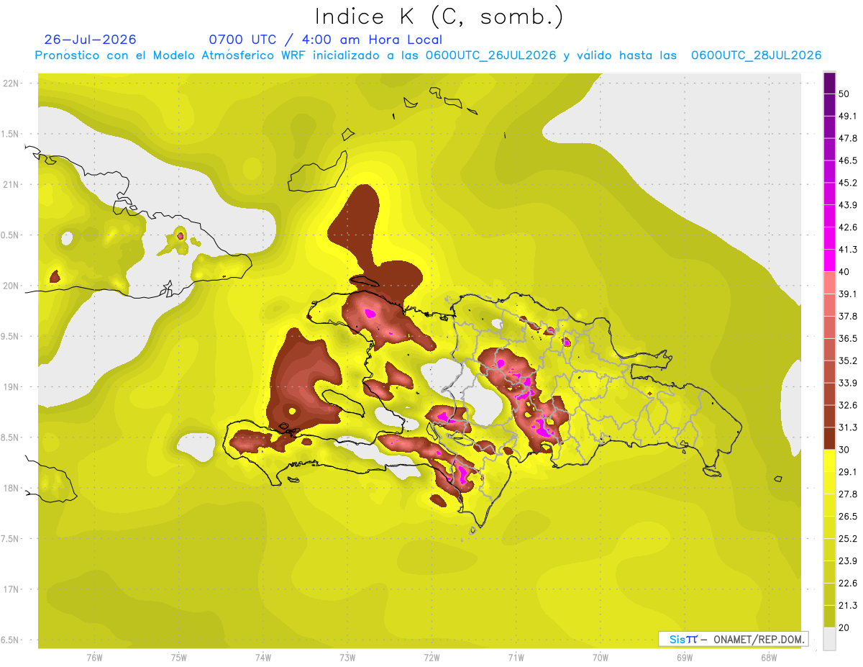Viewport: 863px width, 667px height.
Task: Pick the dark brown swatch between 30 and 31.3
Action: click(x=830, y=438)
